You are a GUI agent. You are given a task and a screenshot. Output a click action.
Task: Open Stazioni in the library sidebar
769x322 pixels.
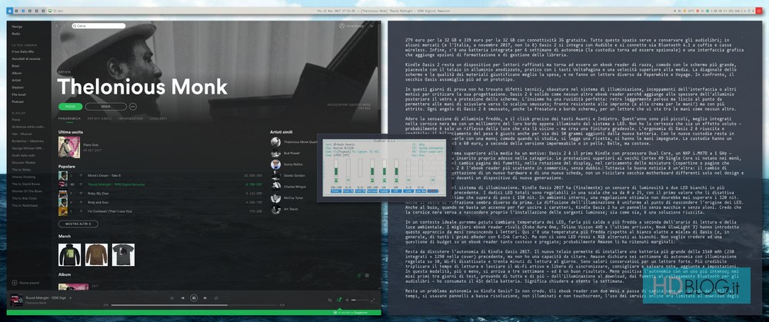click(17, 87)
